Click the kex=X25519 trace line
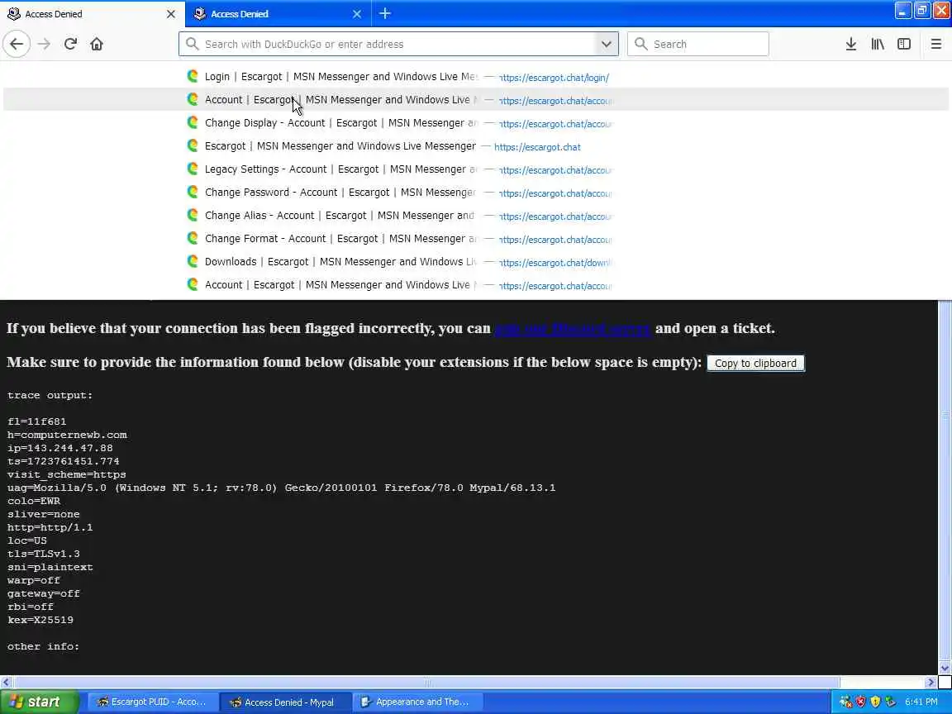952x714 pixels. (x=40, y=620)
